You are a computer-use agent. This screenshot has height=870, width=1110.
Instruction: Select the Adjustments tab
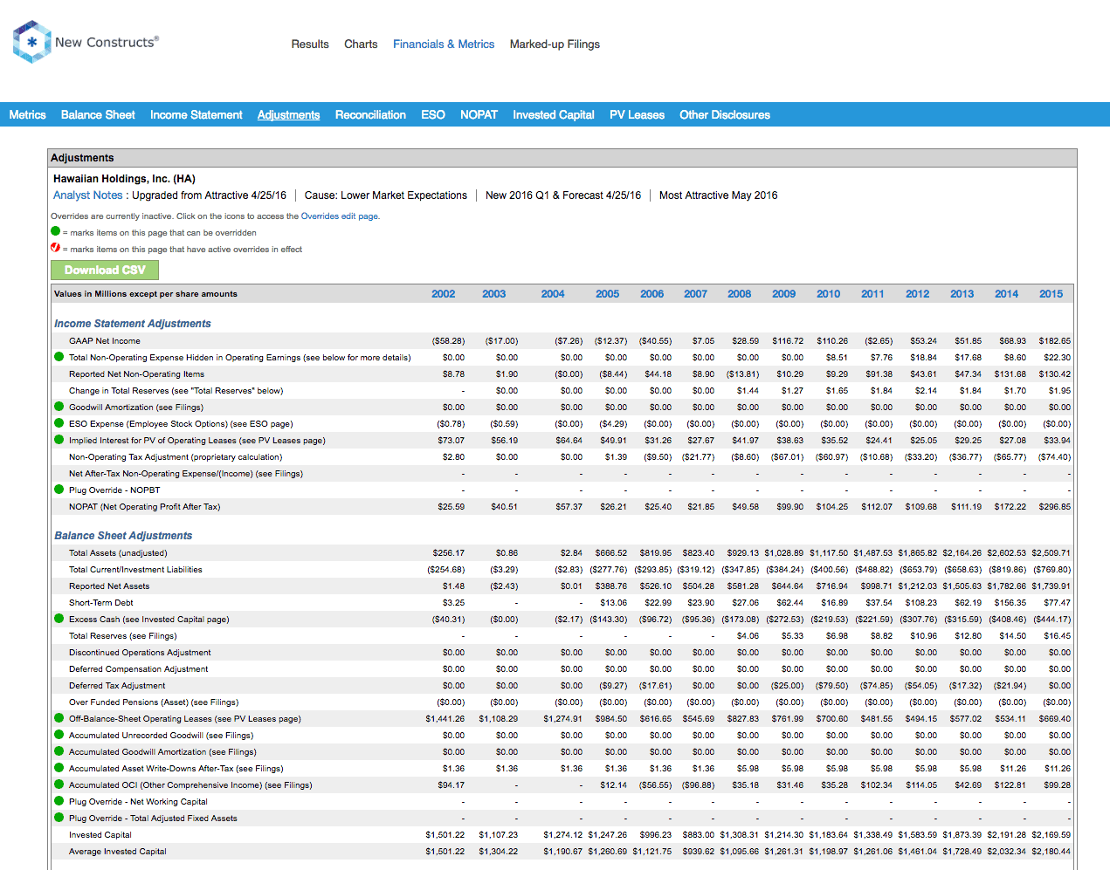288,115
